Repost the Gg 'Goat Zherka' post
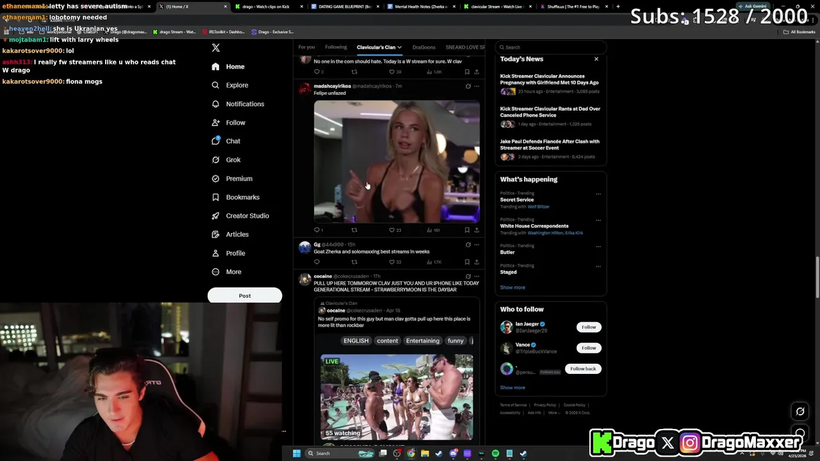This screenshot has height=461, width=820. (x=354, y=262)
